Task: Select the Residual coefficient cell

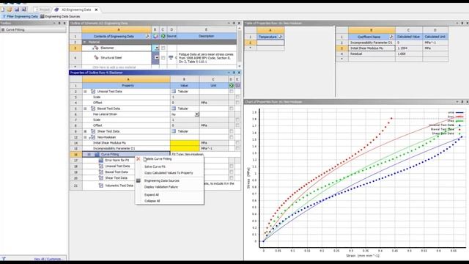Action: pos(372,54)
